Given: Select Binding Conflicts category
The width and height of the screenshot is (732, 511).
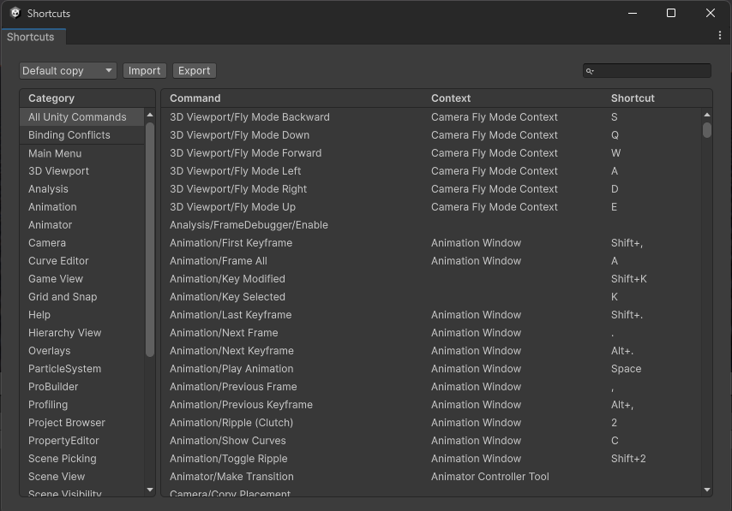Looking at the screenshot, I should tap(69, 135).
